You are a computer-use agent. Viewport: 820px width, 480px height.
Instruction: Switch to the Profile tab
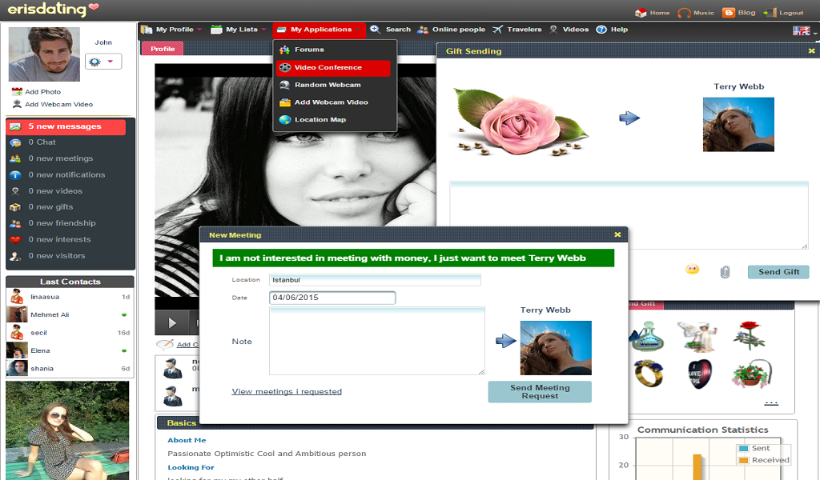tap(163, 49)
